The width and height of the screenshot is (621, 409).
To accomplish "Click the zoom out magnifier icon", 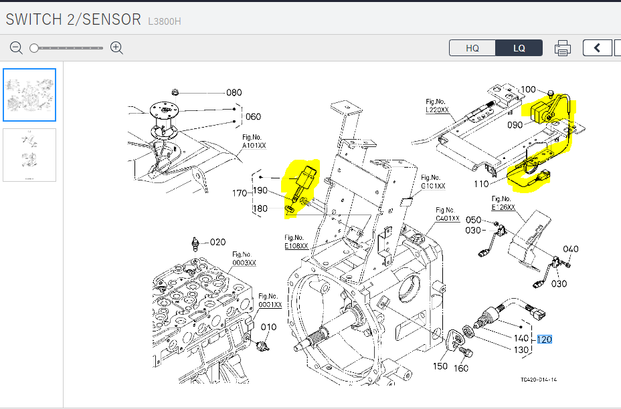I will tap(17, 47).
